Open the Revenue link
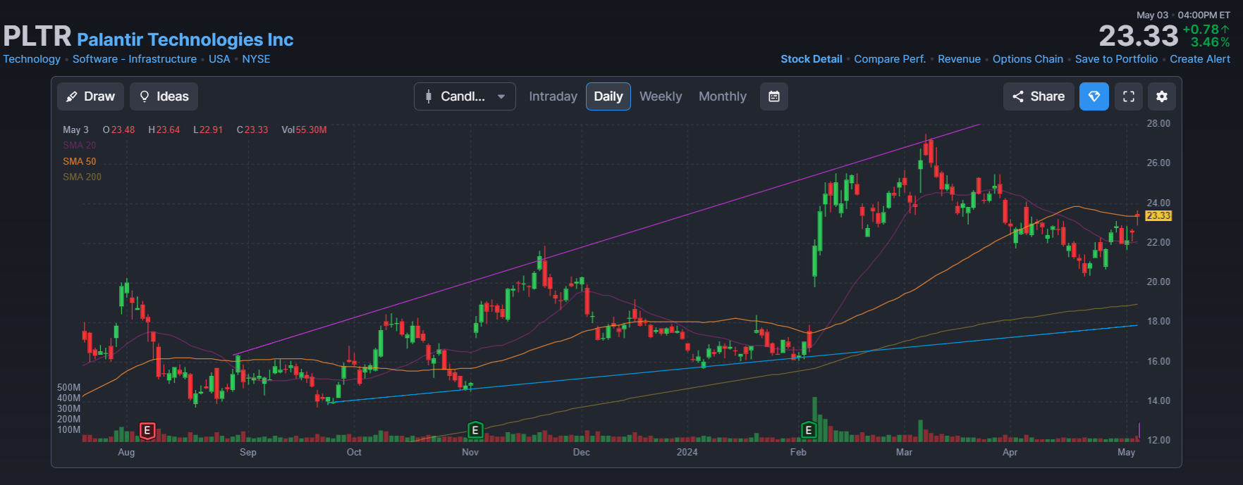 click(x=959, y=59)
